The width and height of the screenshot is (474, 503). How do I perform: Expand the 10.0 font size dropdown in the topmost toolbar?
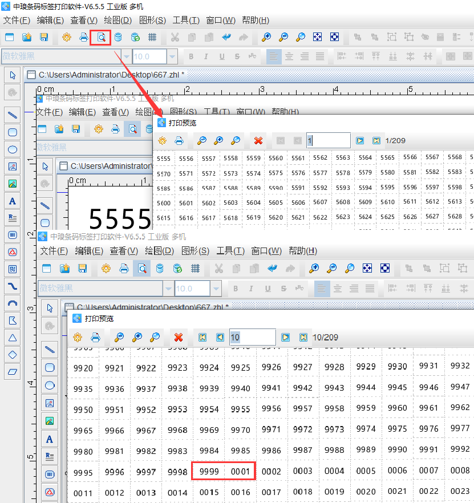pos(172,56)
